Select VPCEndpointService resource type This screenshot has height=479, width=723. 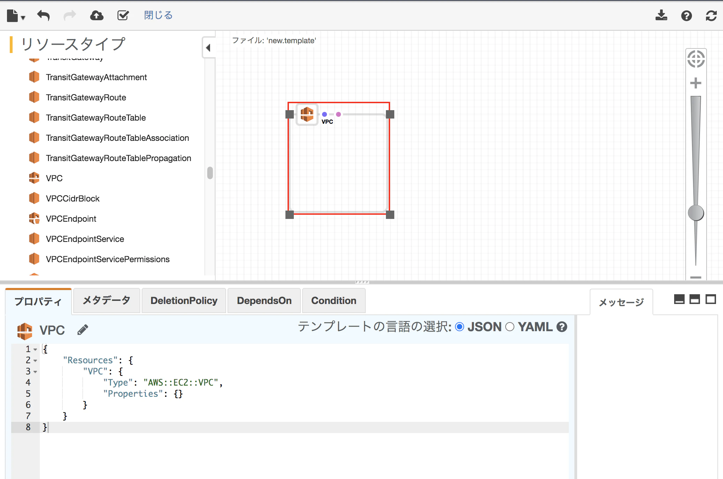(85, 239)
